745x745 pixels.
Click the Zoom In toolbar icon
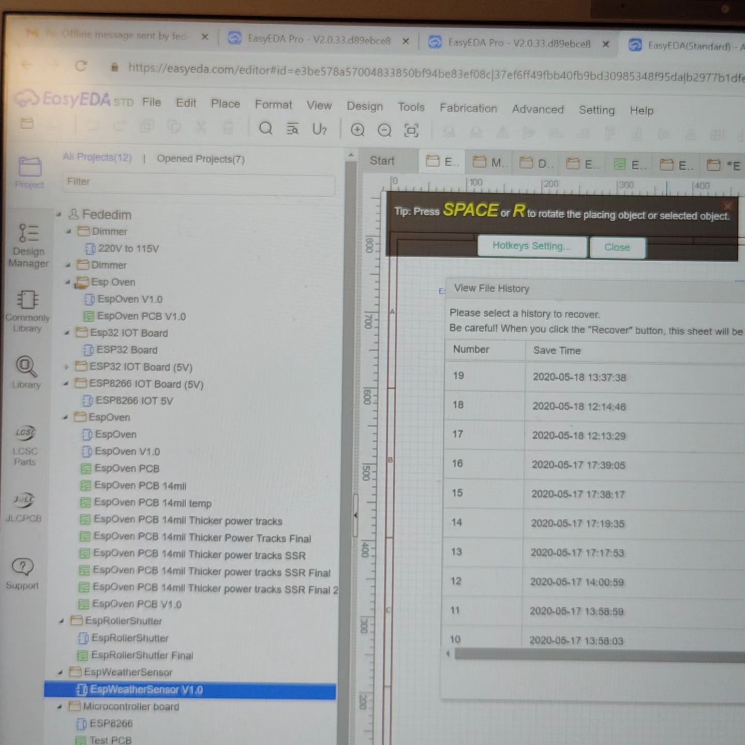point(357,130)
